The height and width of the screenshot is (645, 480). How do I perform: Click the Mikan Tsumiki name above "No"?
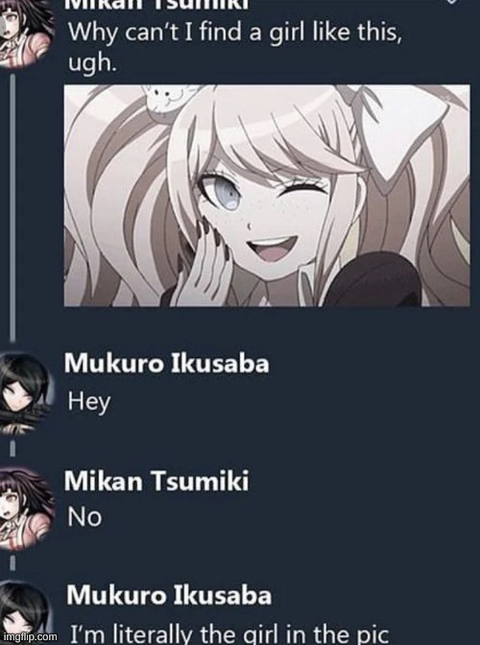pyautogui.click(x=156, y=480)
